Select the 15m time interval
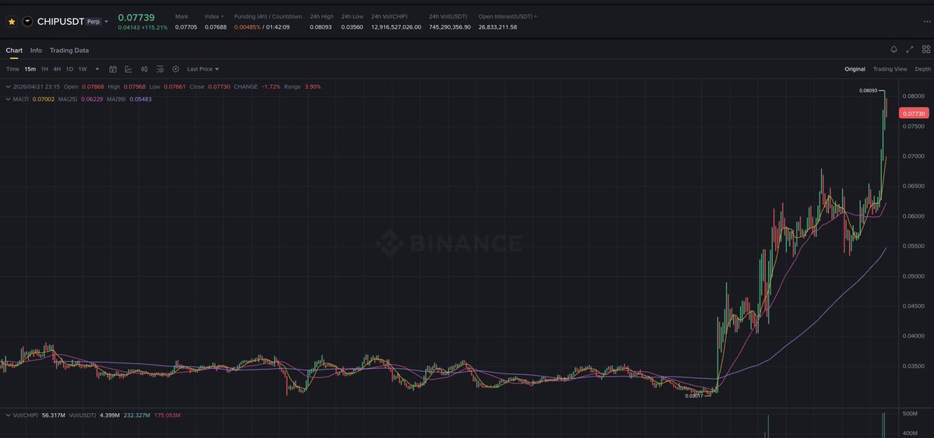This screenshot has width=934, height=438. point(30,69)
